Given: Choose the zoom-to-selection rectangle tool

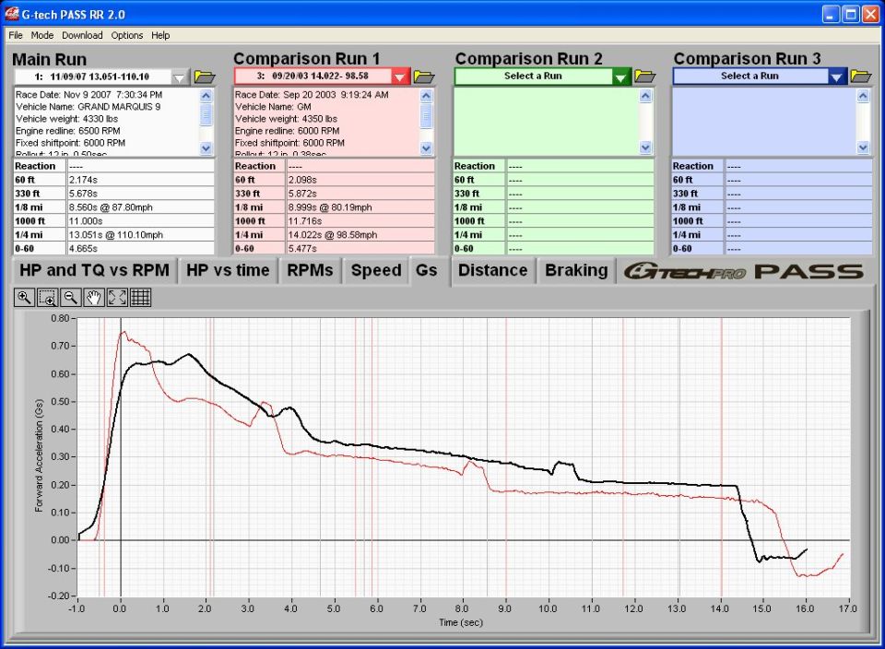Looking at the screenshot, I should 47,298.
